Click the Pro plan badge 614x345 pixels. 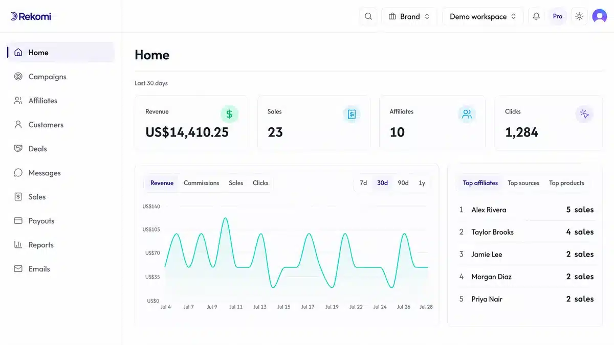coord(558,16)
